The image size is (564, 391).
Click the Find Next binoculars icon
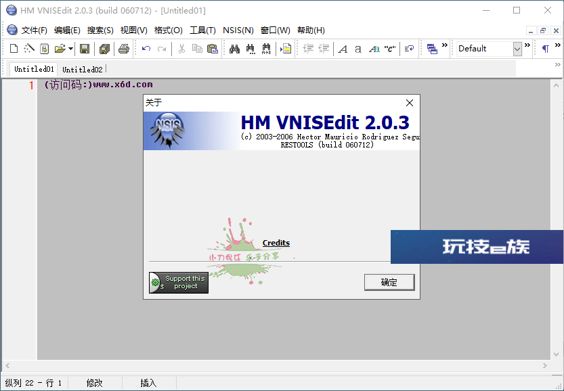point(251,49)
